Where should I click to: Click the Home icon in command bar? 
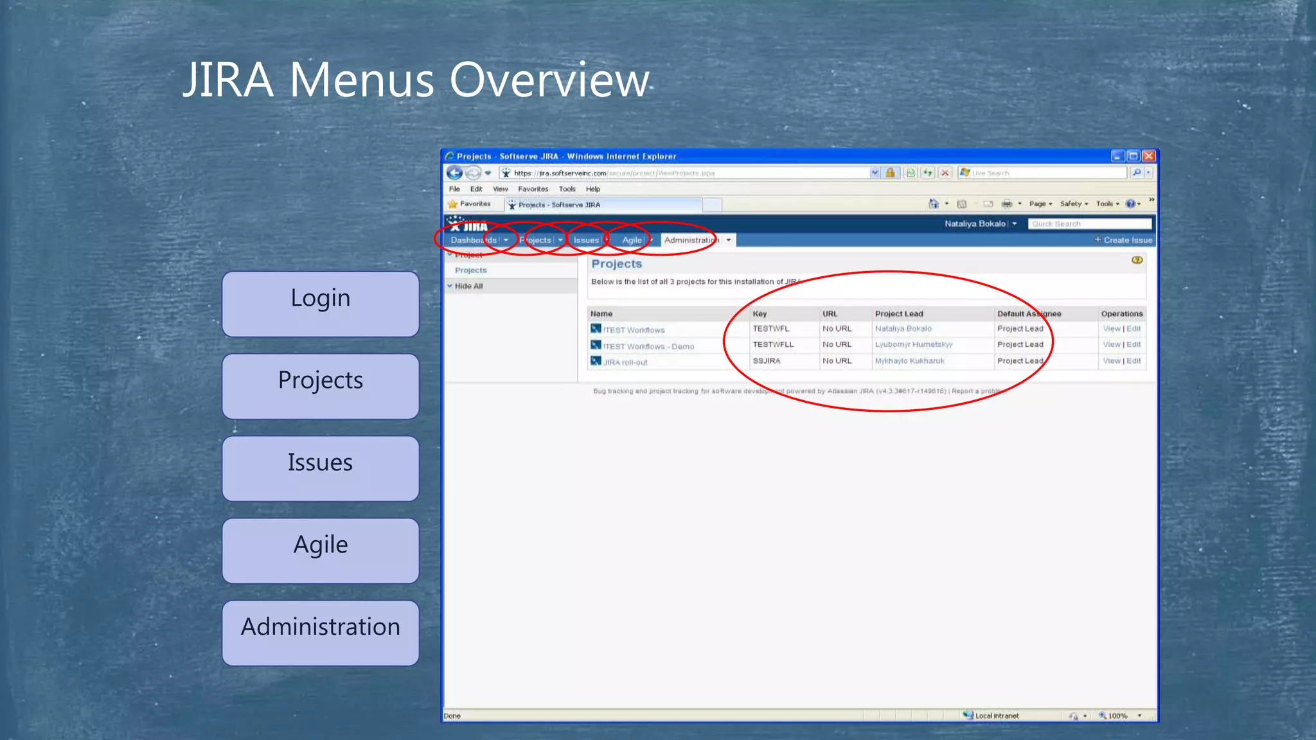coord(934,204)
